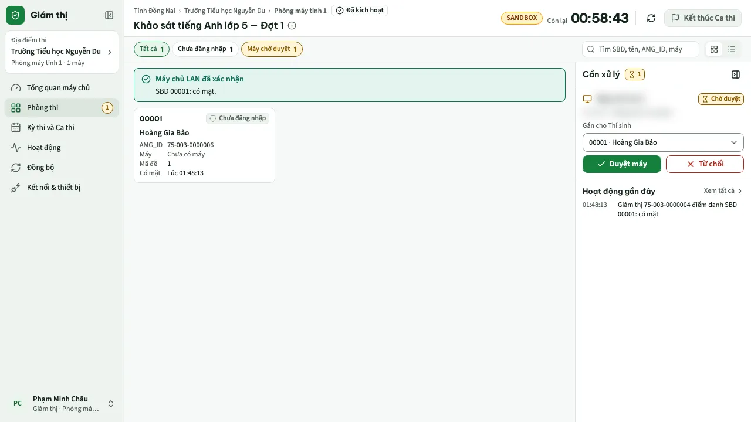This screenshot has height=422, width=751.
Task: Go to Tổng quan máy chủ
Action: click(62, 88)
